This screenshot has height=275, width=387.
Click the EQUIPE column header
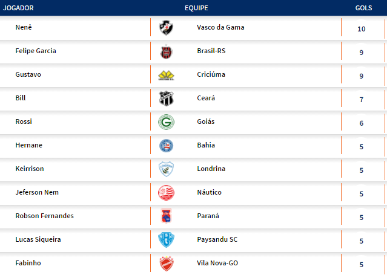197,8
